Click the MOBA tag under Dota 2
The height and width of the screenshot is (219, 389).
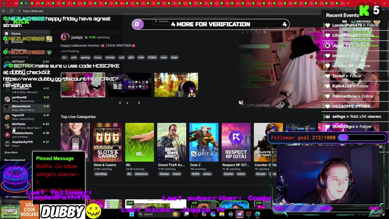pos(195,174)
